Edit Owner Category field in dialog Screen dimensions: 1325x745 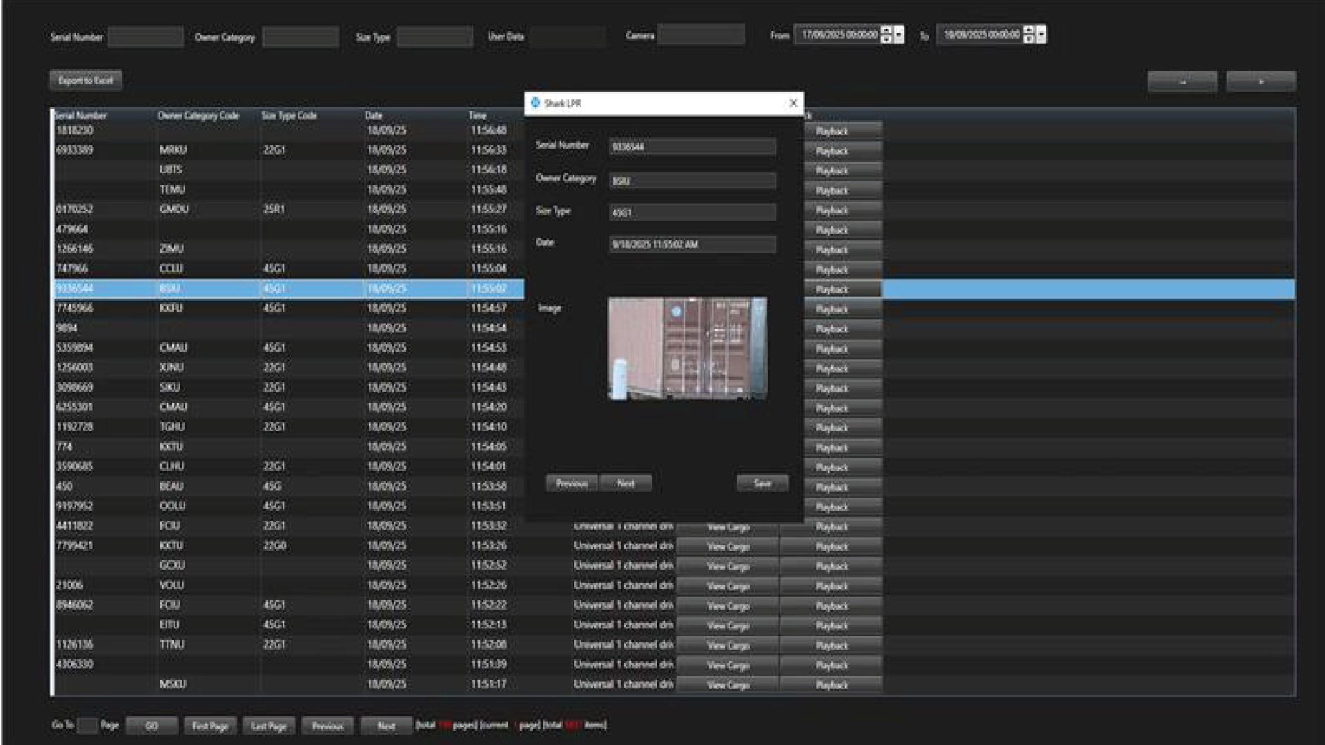[x=692, y=181]
